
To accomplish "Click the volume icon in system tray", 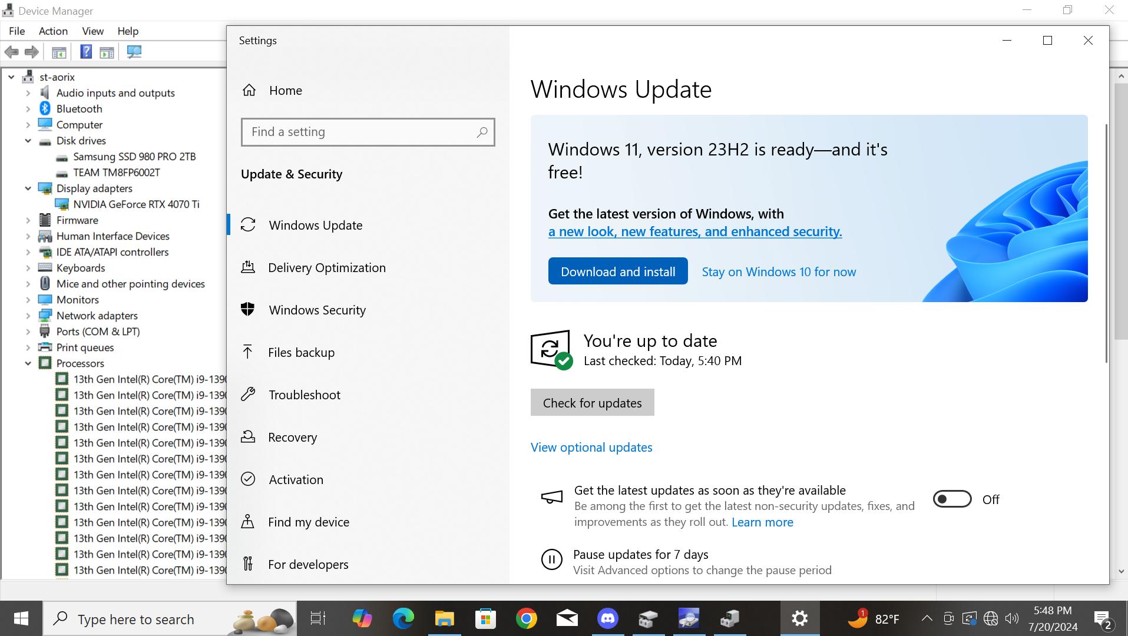I will [1012, 619].
